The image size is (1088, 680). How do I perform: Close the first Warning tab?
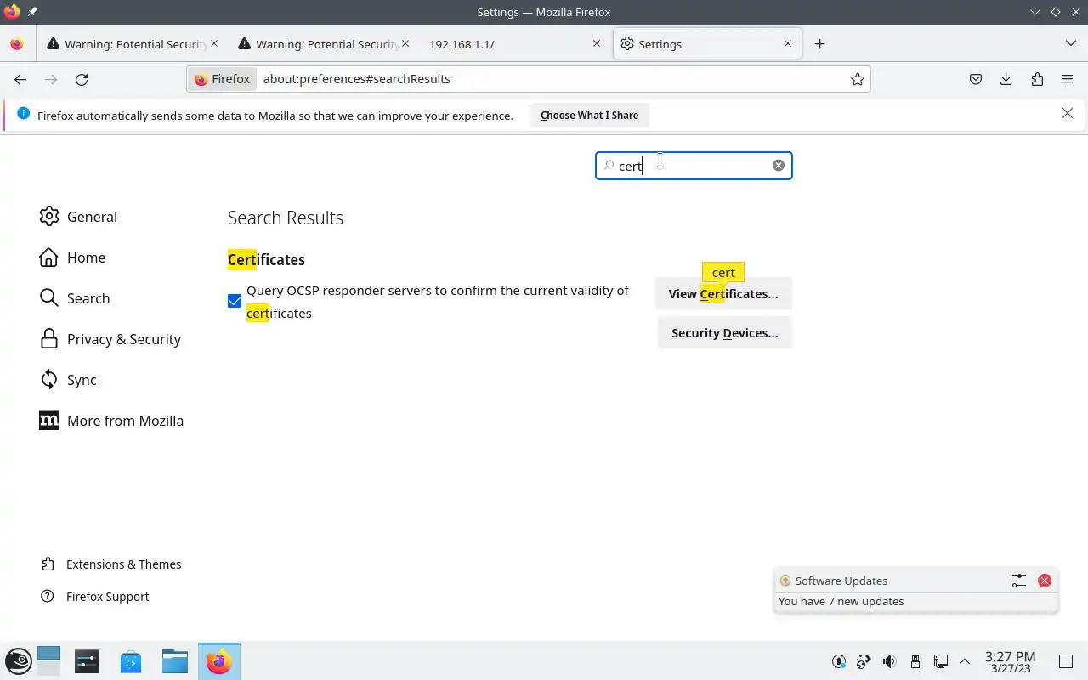214,43
